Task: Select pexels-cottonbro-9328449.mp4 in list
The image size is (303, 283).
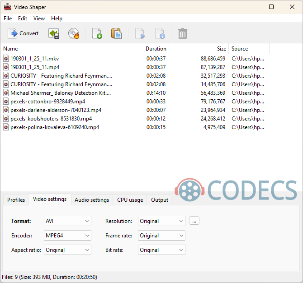Action: pyautogui.click(x=48, y=102)
